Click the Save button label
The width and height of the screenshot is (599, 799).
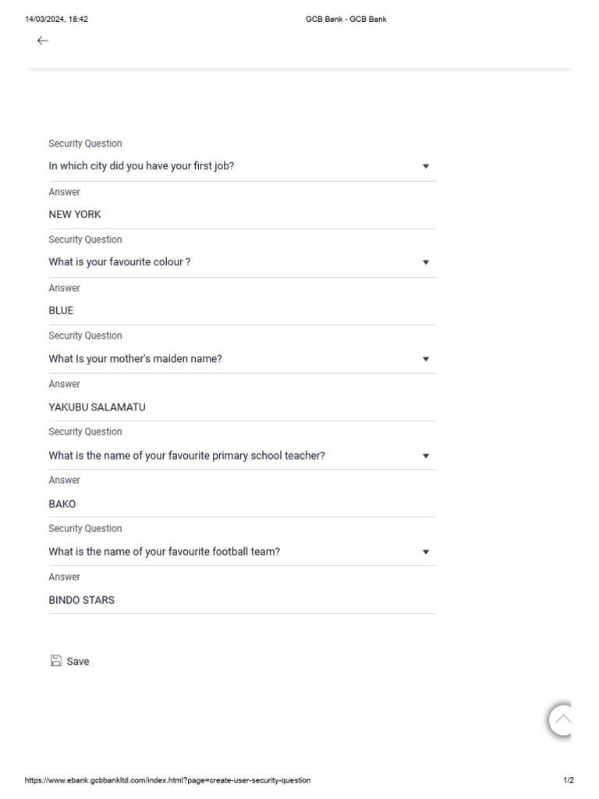[x=78, y=662]
